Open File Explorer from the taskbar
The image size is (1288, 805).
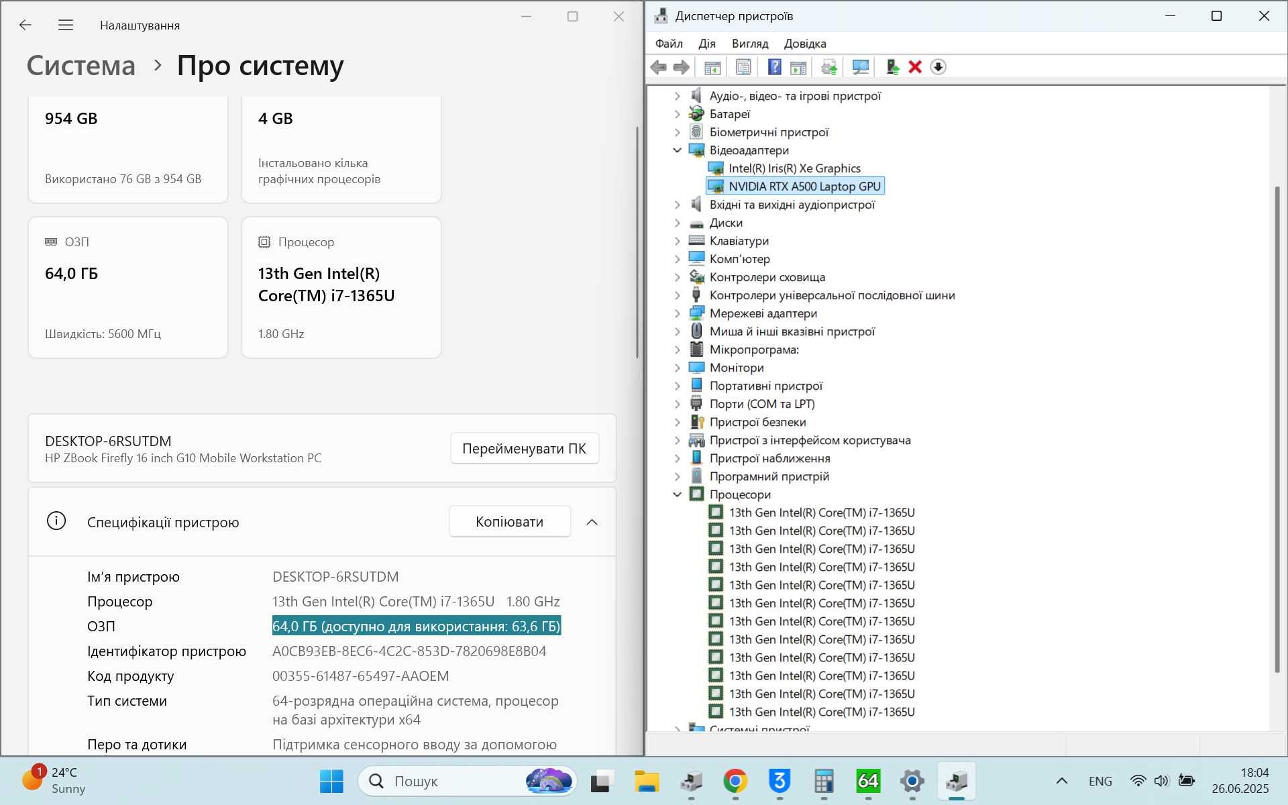coord(647,781)
